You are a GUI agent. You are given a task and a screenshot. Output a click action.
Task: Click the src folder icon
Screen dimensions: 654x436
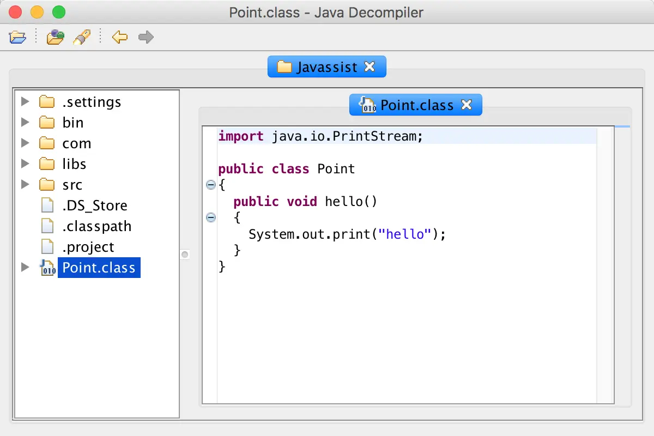(x=47, y=185)
